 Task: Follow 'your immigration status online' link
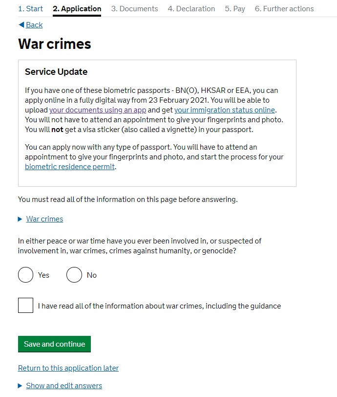click(x=225, y=110)
